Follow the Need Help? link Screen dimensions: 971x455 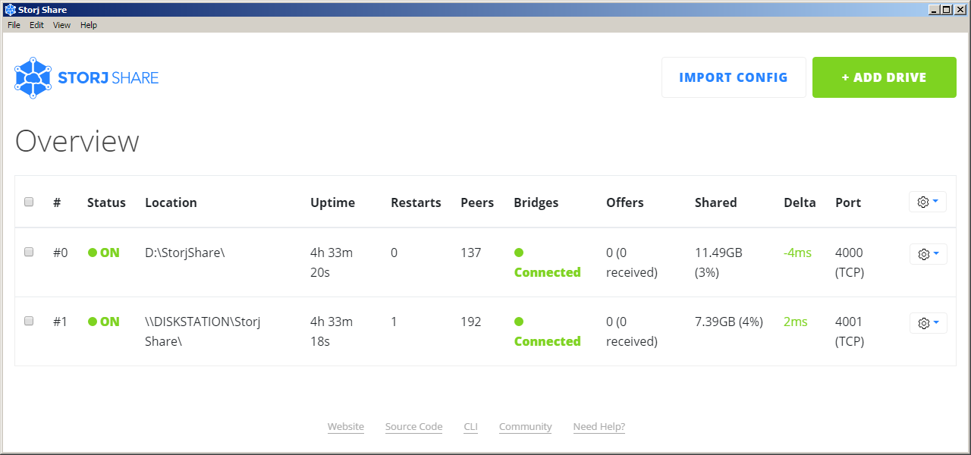599,427
